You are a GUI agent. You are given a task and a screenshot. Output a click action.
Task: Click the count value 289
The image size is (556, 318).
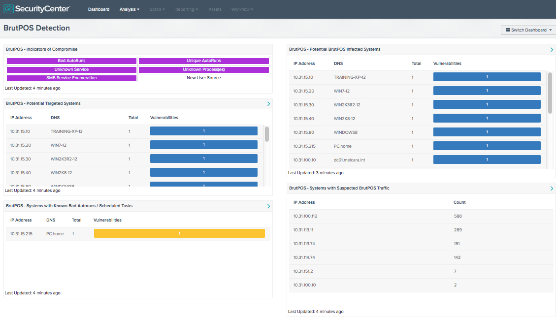[458, 230]
